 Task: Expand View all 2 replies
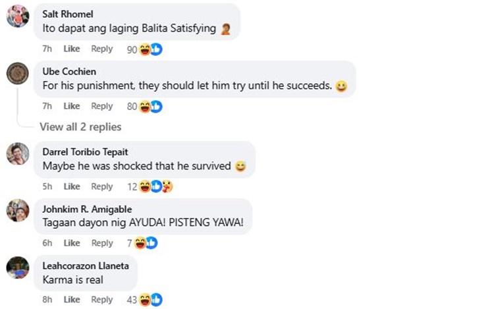point(80,126)
